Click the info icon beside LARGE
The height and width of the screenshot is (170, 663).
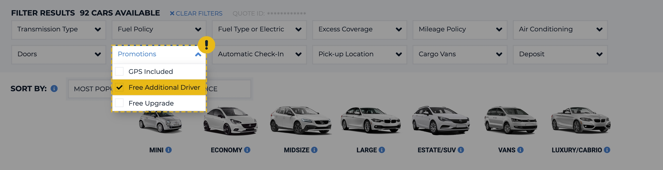pyautogui.click(x=382, y=150)
